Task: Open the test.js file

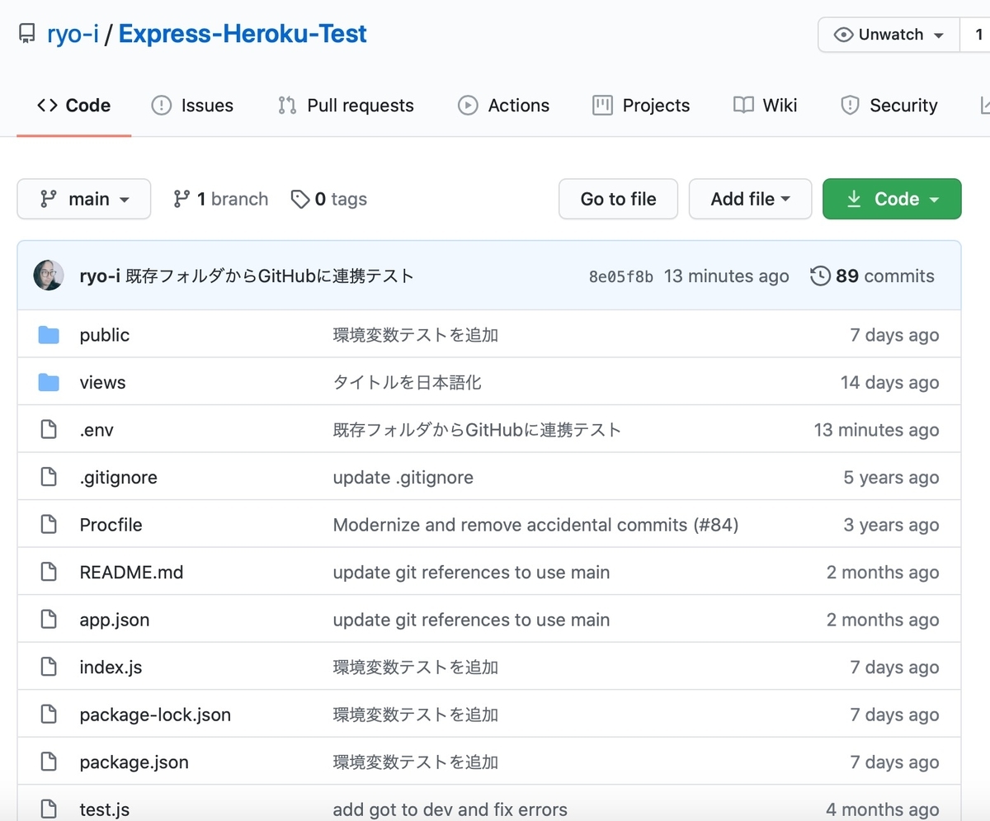Action: (x=105, y=810)
